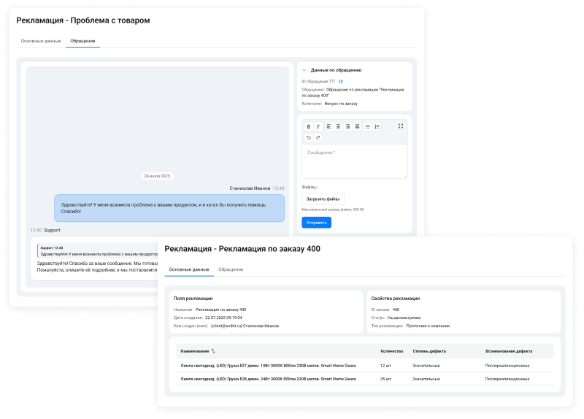Toggle bold formatting in message editor
Viewport: 584px width, 419px height.
tap(308, 126)
